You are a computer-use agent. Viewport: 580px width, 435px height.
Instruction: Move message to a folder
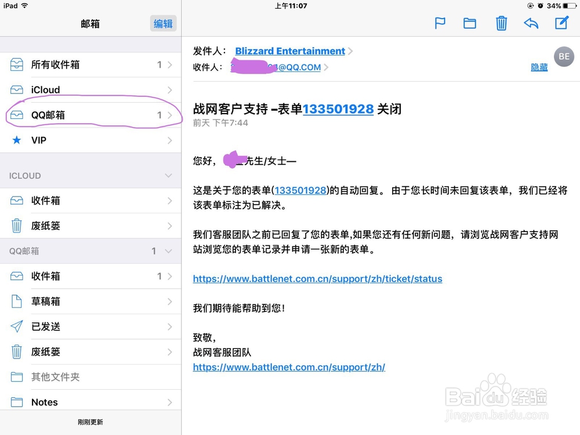470,24
